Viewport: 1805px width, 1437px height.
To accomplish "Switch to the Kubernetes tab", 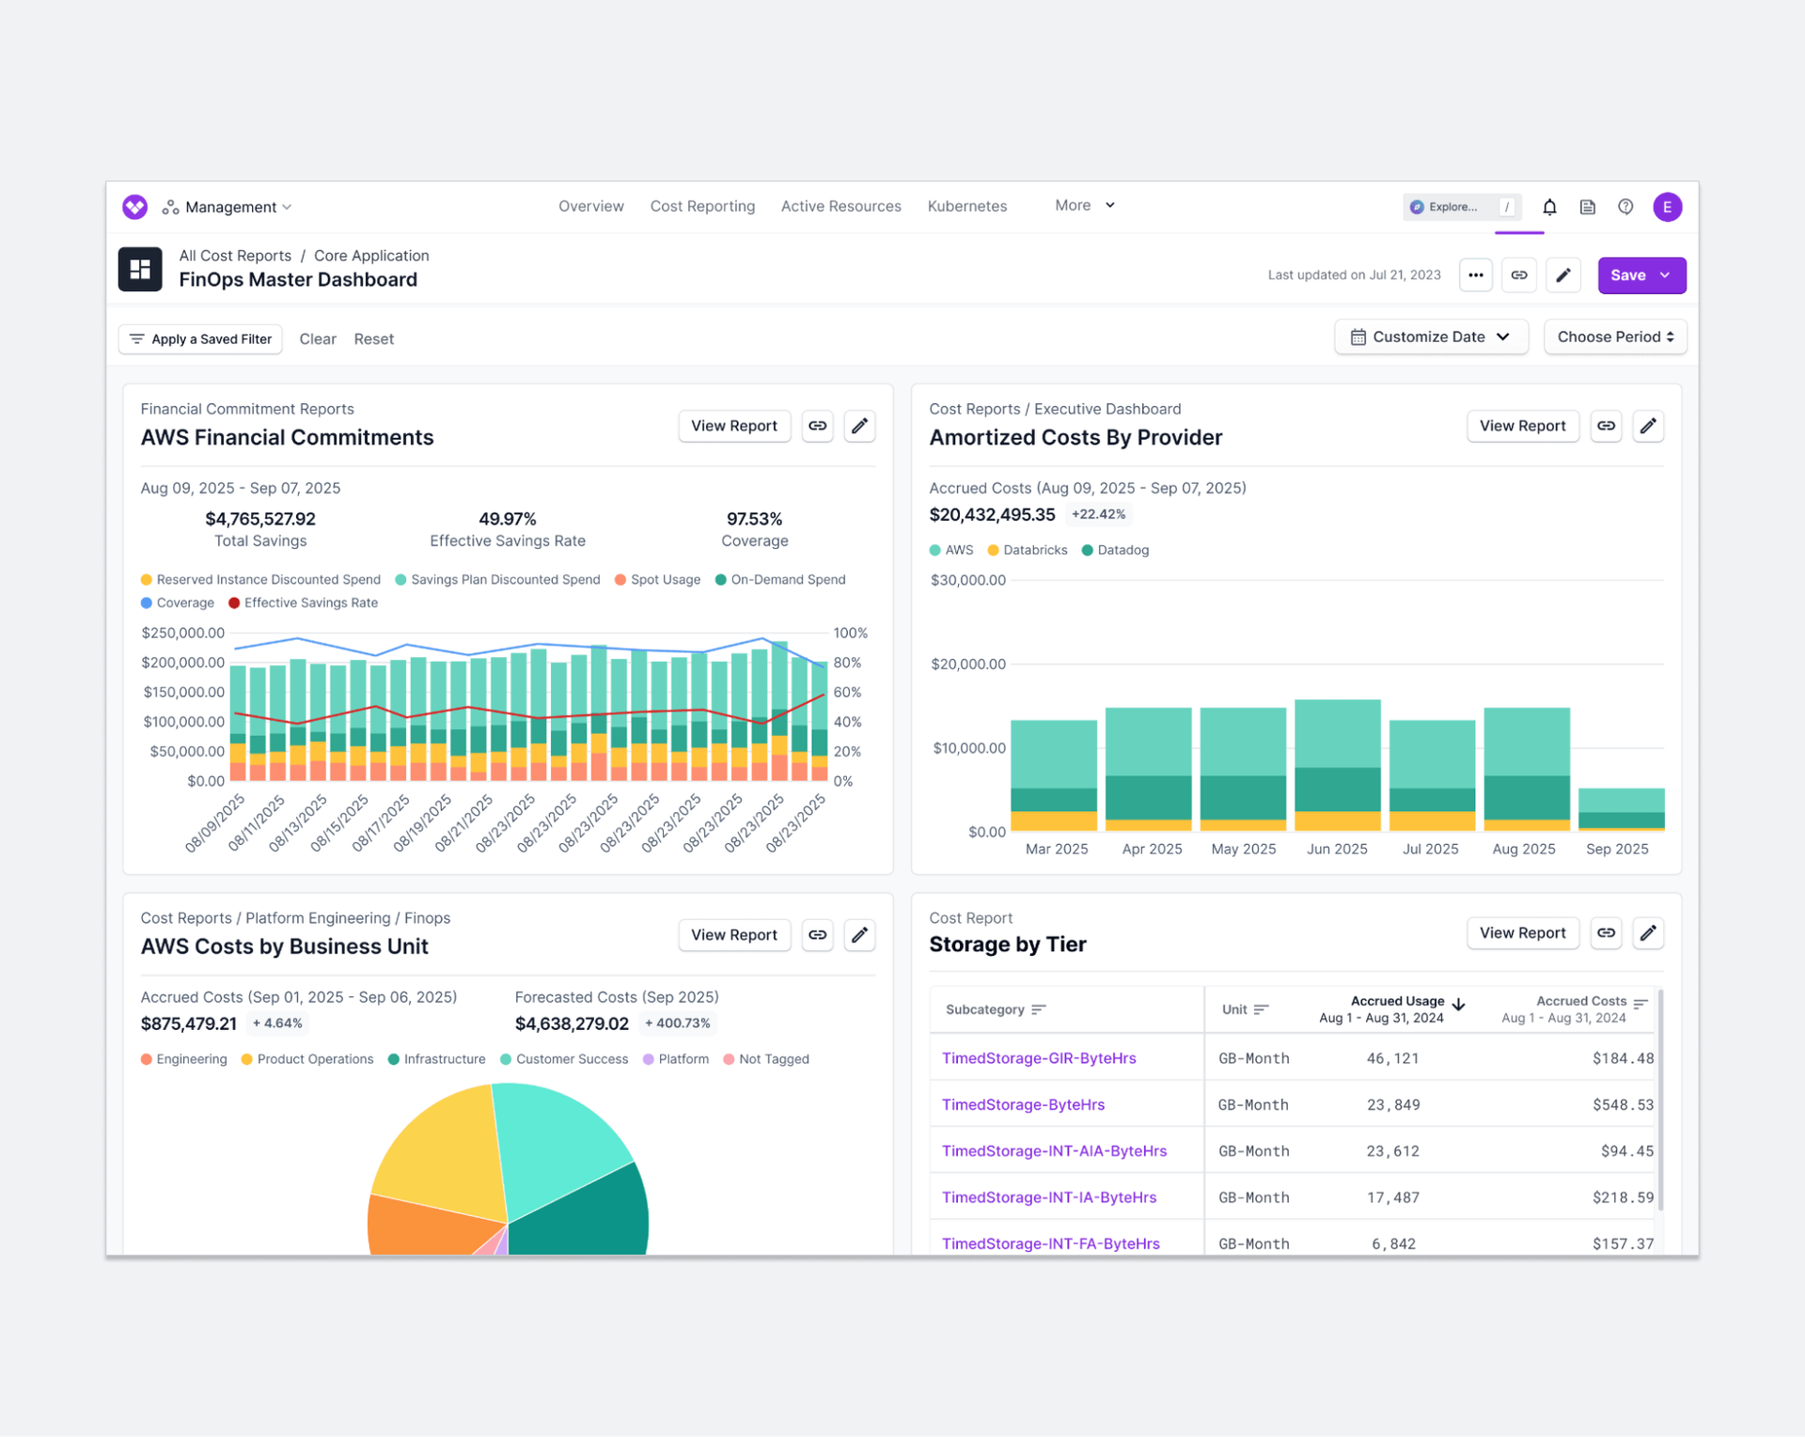I will [x=966, y=206].
